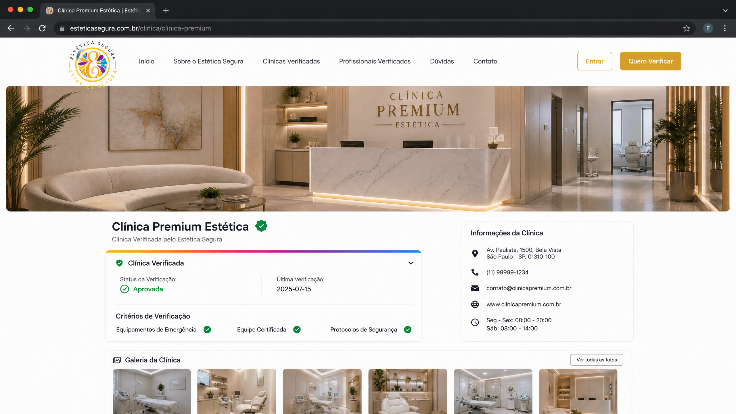
Task: Click the location pin icon
Action: [x=475, y=253]
